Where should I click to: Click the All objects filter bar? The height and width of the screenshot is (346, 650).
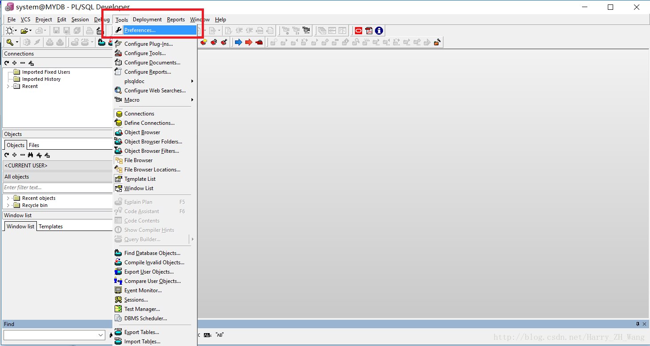(57, 177)
